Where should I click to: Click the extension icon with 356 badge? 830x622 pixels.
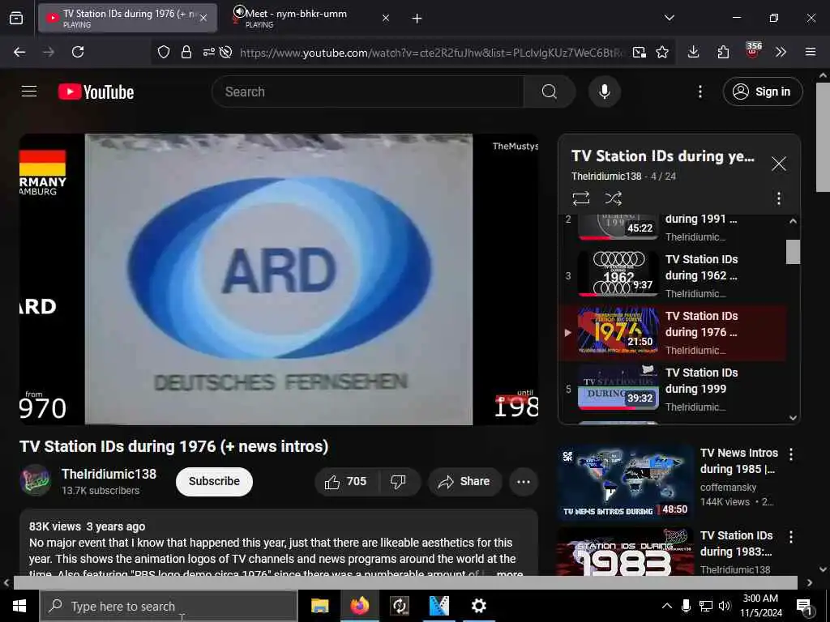click(752, 51)
